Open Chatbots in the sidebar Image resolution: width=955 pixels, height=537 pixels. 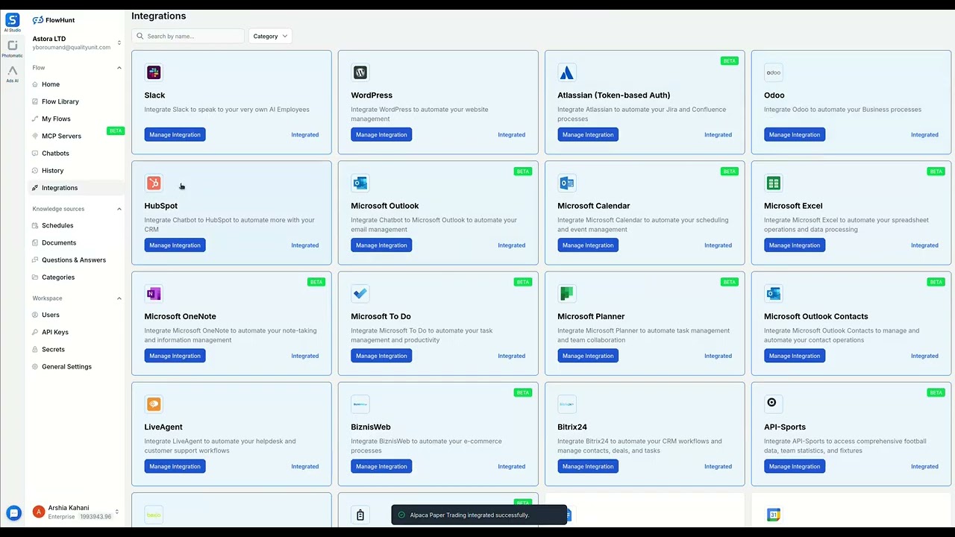[55, 153]
